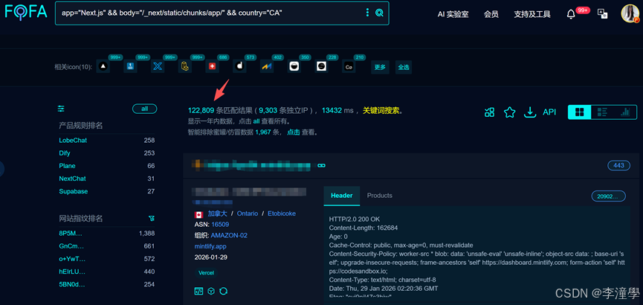Select the related icon with 228 badge
643x305 pixels.
(321, 66)
